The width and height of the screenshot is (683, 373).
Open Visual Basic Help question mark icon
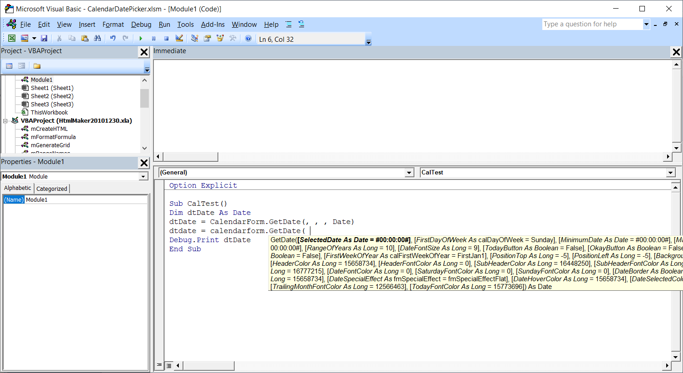pyautogui.click(x=248, y=39)
